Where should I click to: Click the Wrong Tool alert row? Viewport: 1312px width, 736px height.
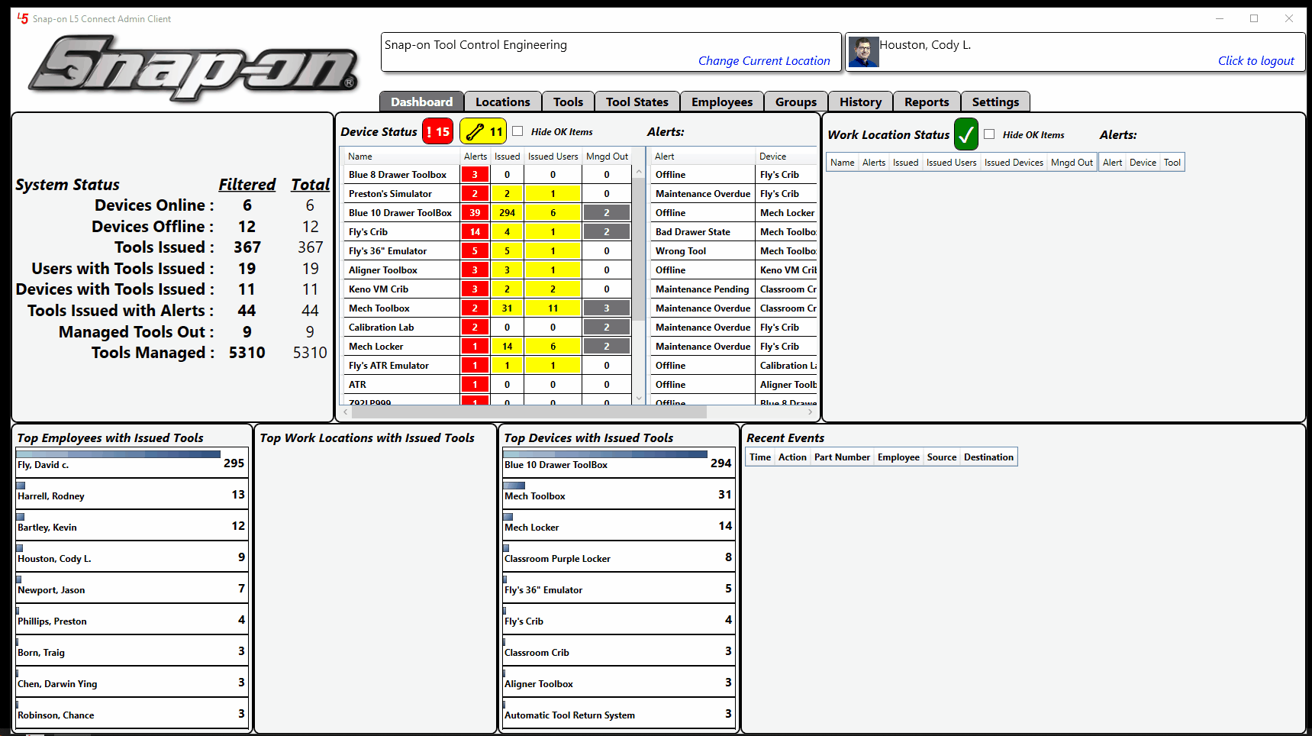734,251
